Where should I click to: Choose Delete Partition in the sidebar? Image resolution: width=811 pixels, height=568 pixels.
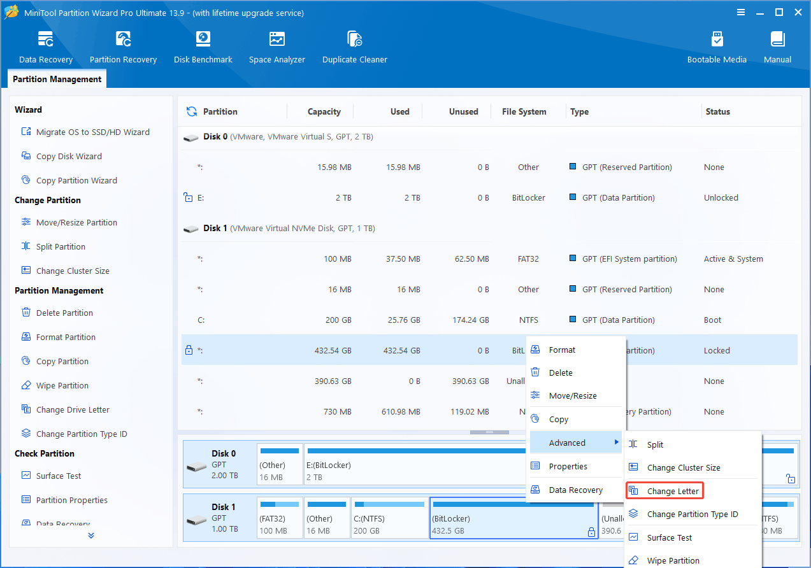(57, 313)
